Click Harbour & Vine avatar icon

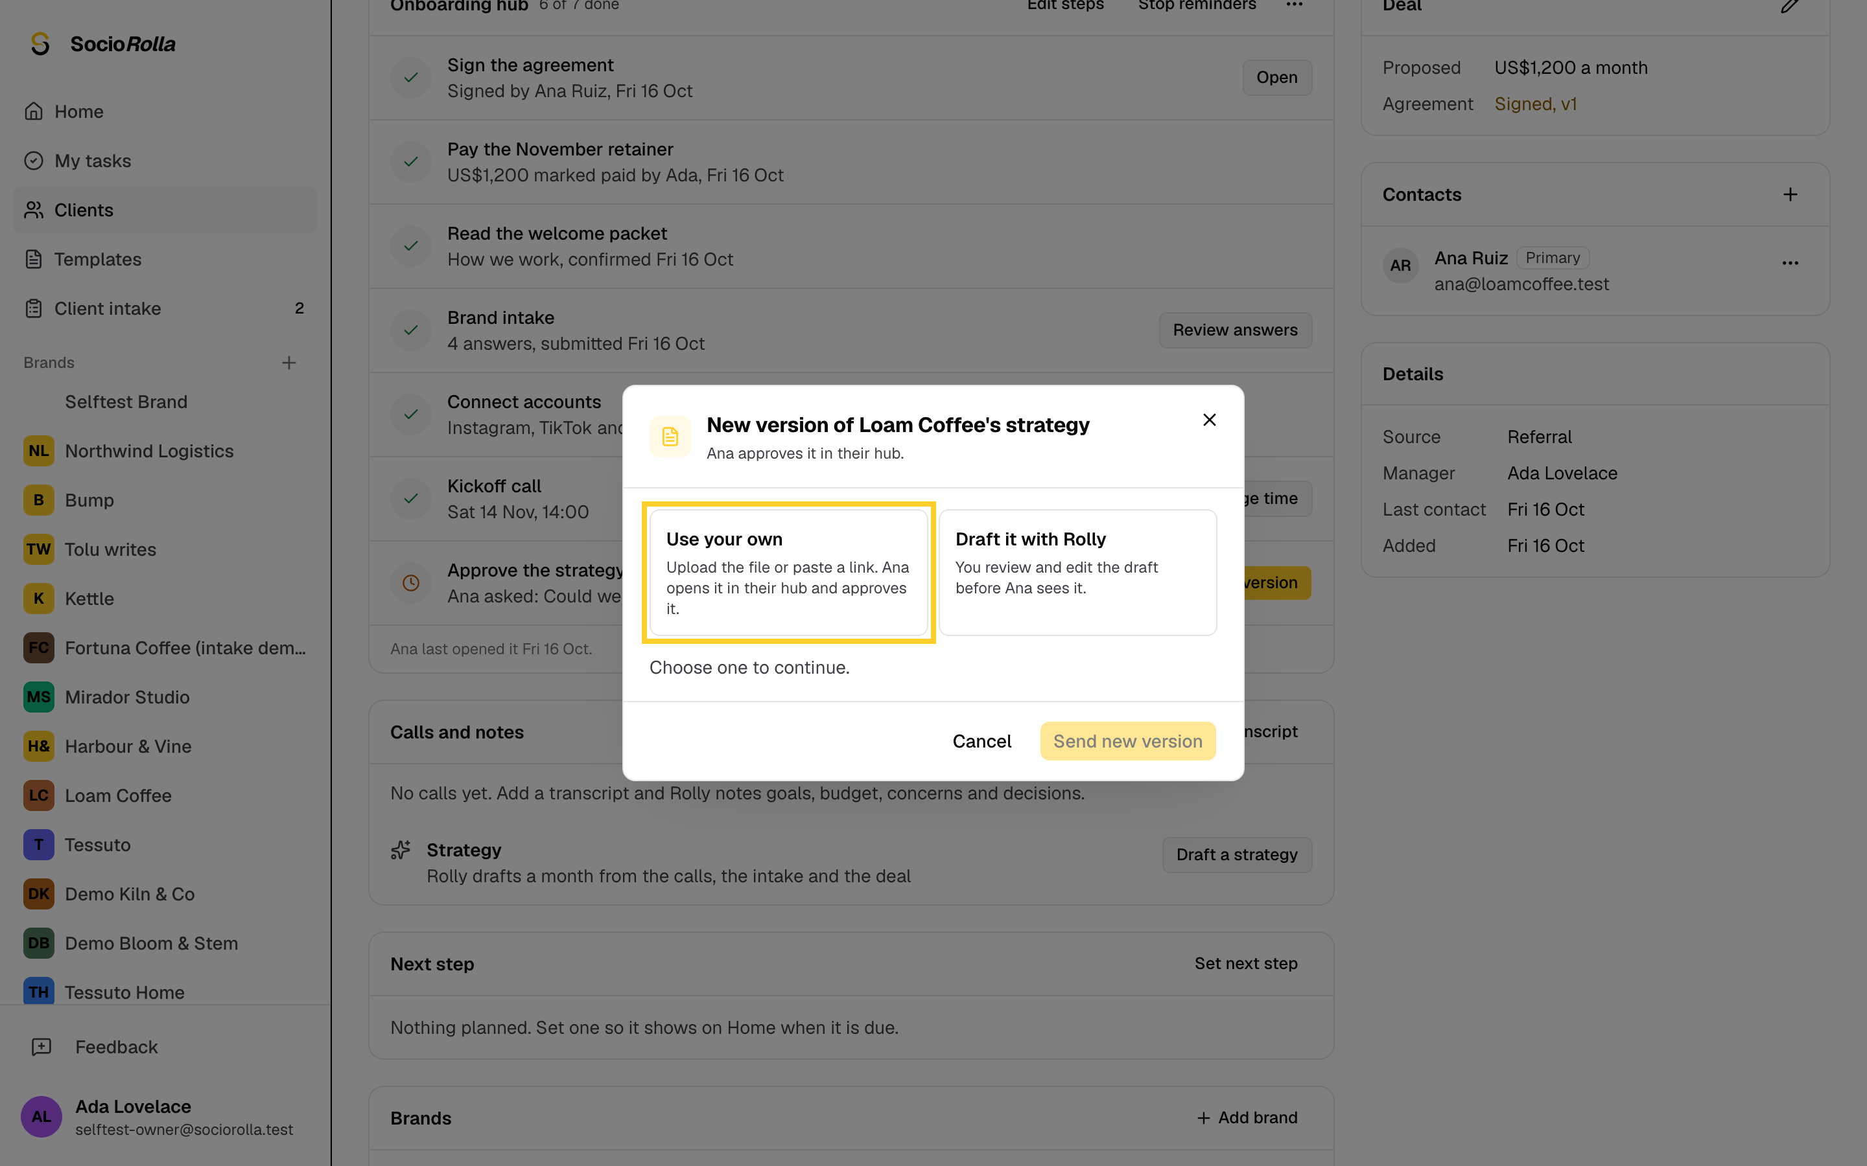tap(39, 746)
